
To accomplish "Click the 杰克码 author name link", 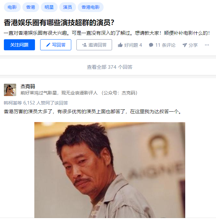I will [28, 86].
